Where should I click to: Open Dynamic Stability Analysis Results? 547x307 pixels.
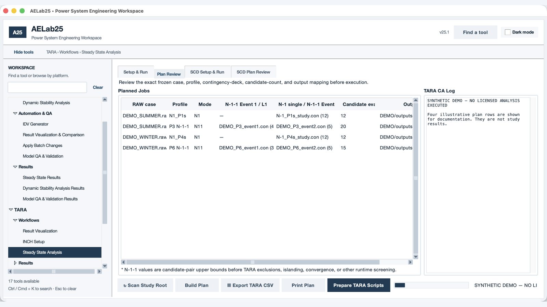[x=53, y=188]
